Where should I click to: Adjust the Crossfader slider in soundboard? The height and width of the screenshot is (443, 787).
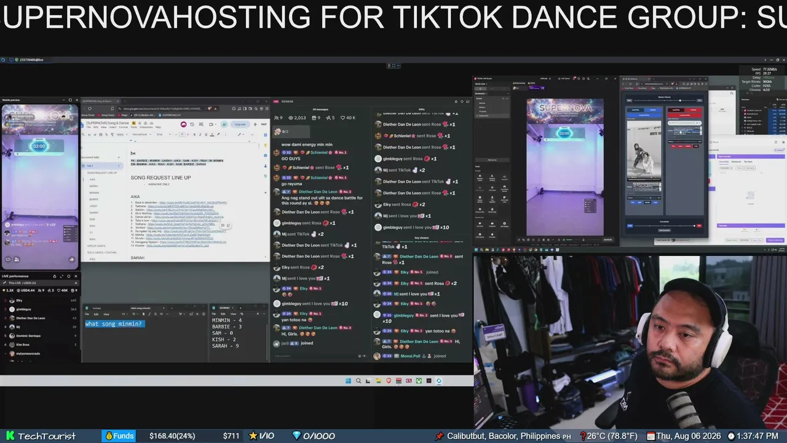point(664,226)
